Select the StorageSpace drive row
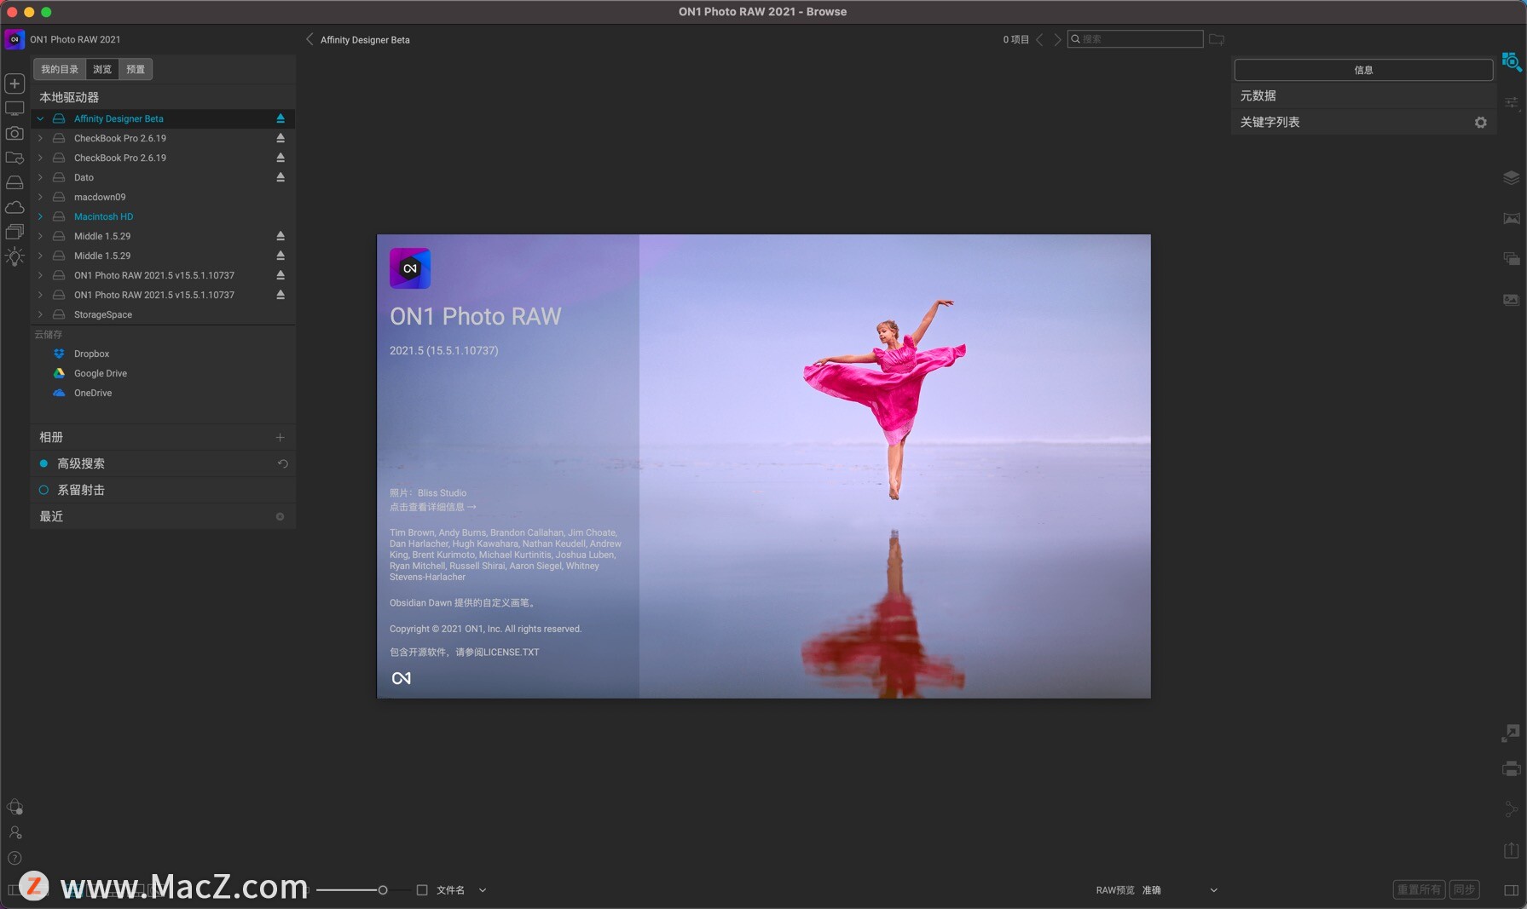This screenshot has width=1527, height=909. (x=163, y=314)
